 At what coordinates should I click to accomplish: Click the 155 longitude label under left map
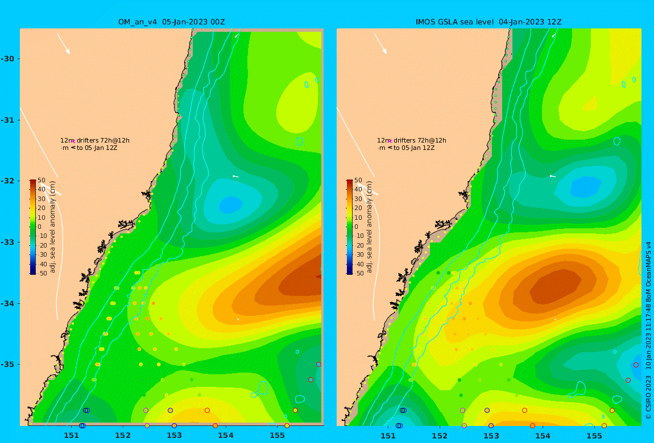278,436
